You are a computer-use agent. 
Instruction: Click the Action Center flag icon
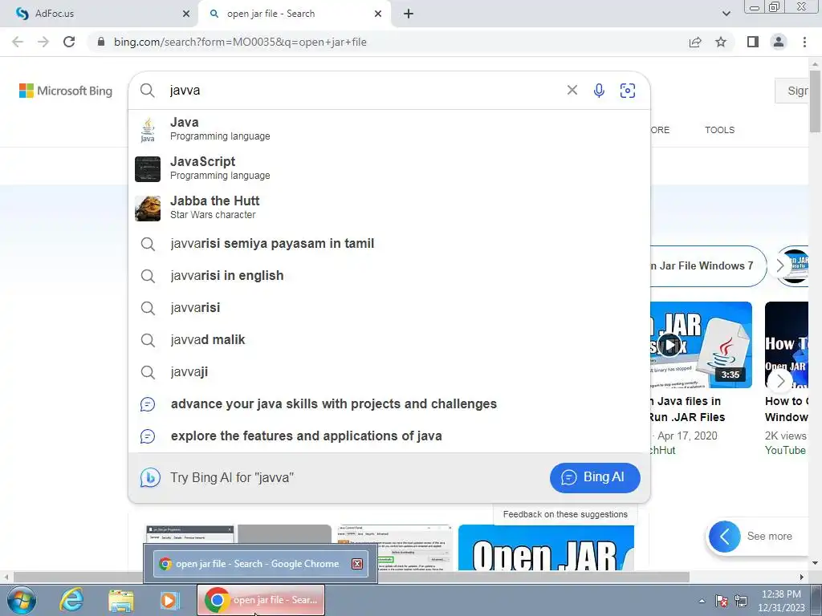point(722,601)
